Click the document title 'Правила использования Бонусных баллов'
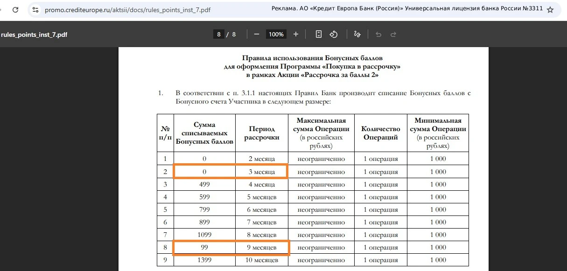Screen dimensions: 567x271 [x=312, y=58]
